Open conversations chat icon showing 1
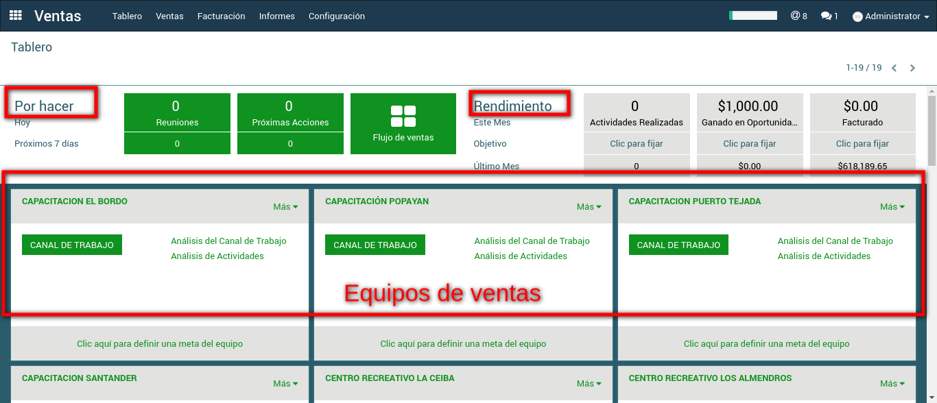 pyautogui.click(x=829, y=16)
